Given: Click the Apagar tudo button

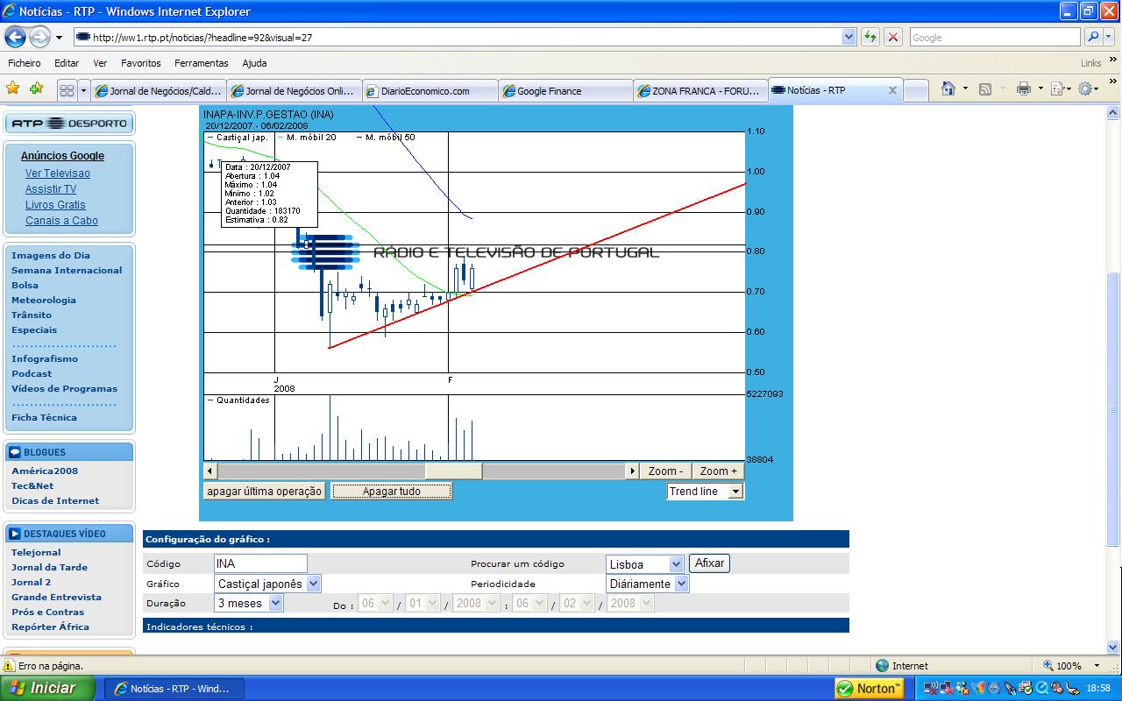Looking at the screenshot, I should [x=391, y=492].
